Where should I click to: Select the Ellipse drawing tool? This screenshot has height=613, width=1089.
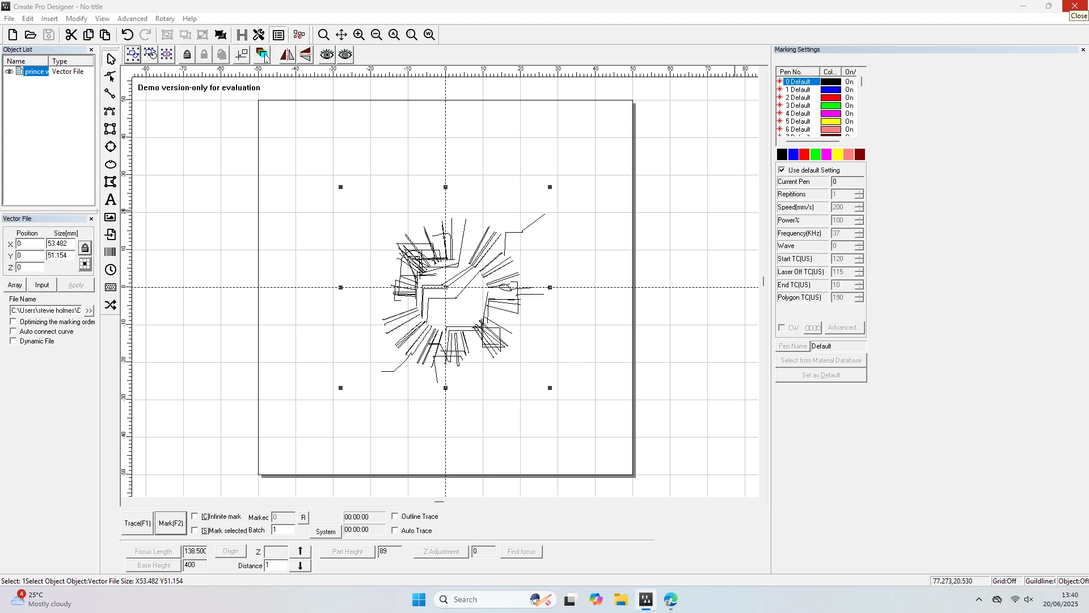(111, 165)
